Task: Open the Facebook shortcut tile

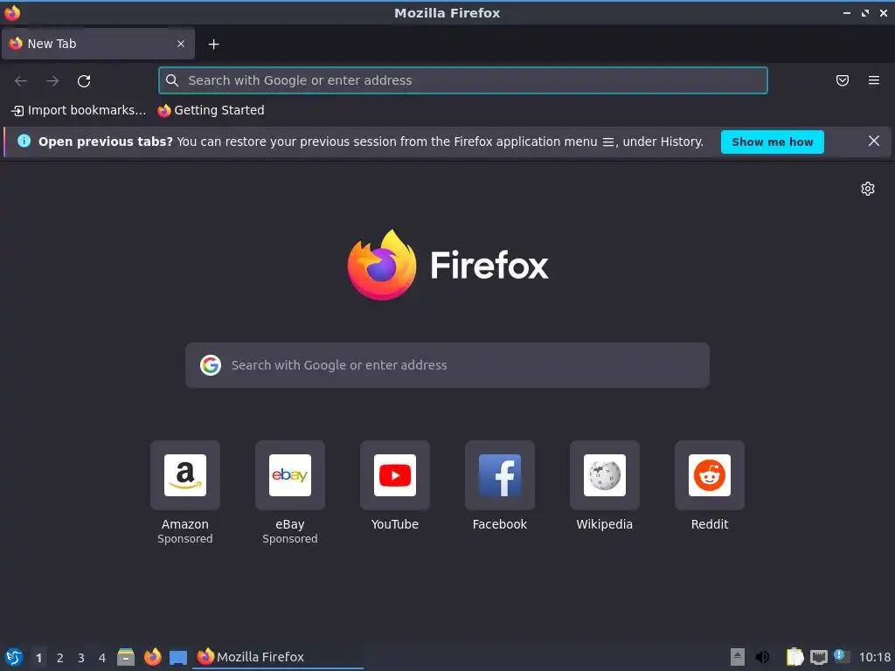Action: coord(500,475)
